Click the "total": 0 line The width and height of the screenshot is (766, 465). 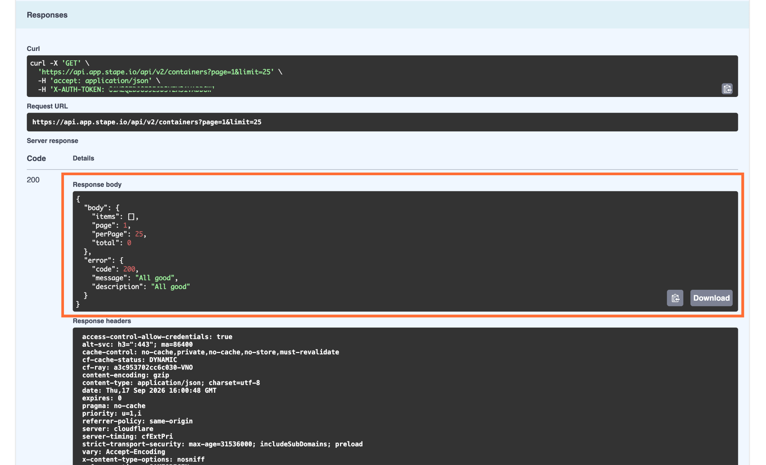click(111, 243)
